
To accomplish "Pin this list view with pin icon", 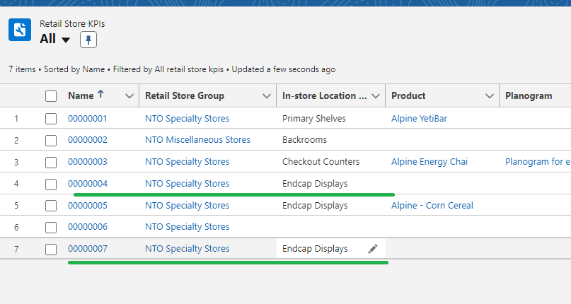I will pyautogui.click(x=88, y=40).
